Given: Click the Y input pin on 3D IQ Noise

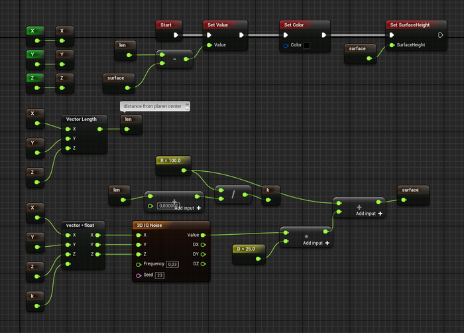Looking at the screenshot, I should click(x=139, y=245).
